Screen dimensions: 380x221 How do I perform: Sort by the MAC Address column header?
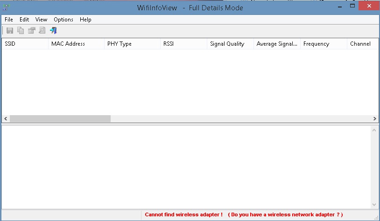click(x=77, y=44)
